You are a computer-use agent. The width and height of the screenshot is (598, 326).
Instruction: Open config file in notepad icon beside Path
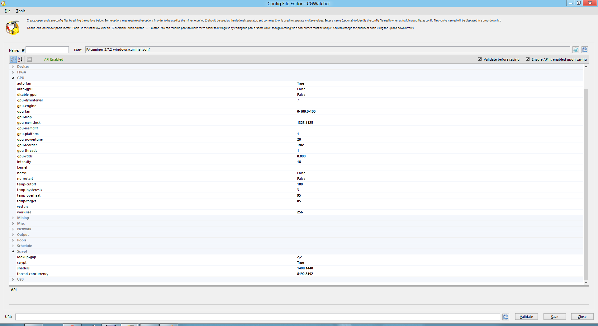(576, 50)
